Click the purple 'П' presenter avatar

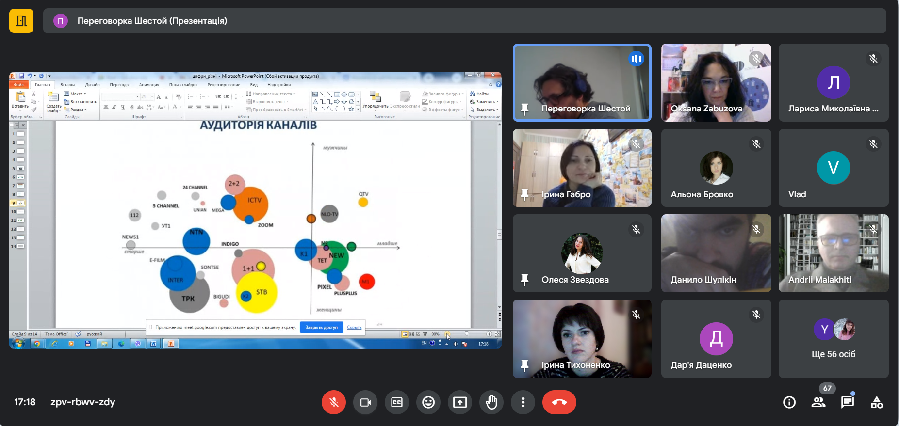click(61, 21)
